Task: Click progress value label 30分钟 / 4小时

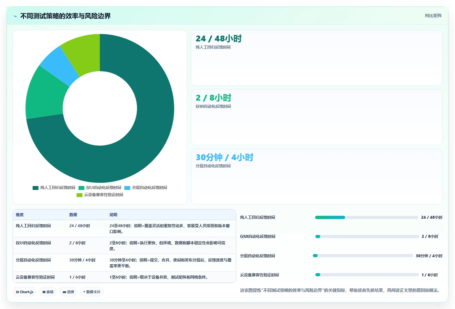Action: coord(429,256)
